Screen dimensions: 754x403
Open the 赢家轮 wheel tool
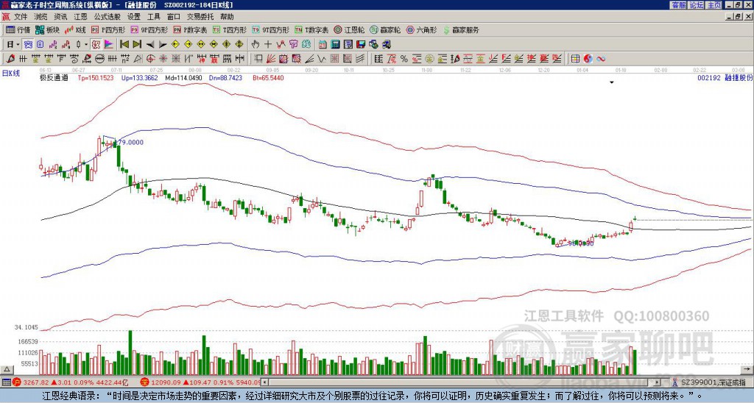point(385,29)
